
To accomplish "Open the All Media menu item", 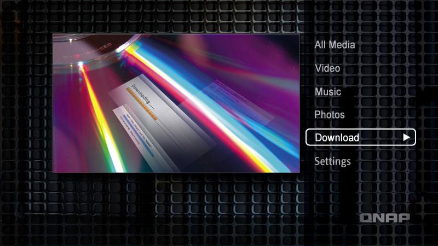I will (335, 45).
